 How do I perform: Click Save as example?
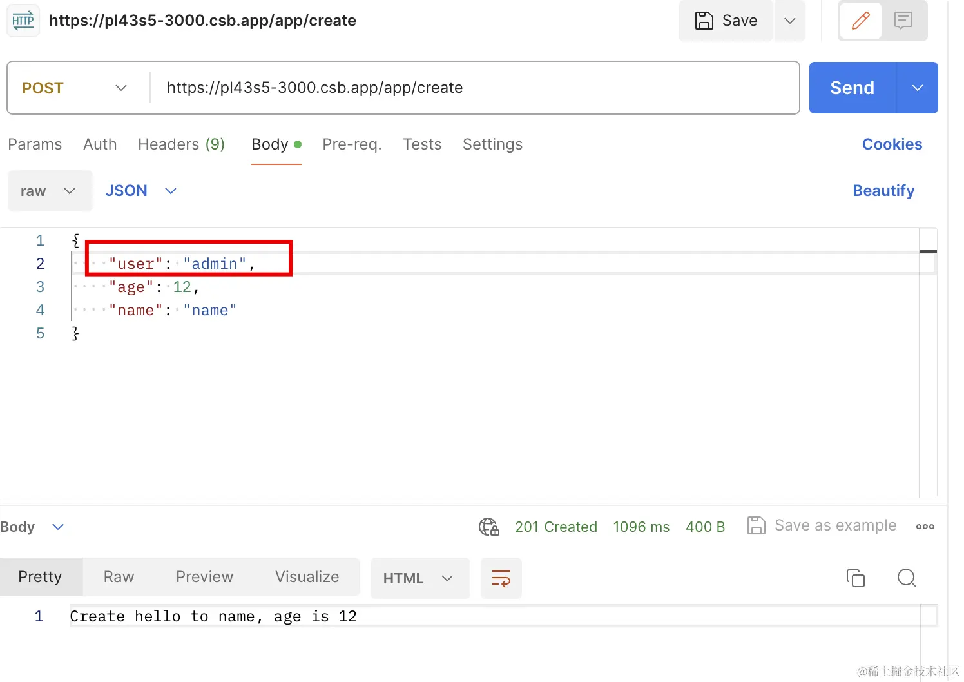click(x=822, y=525)
